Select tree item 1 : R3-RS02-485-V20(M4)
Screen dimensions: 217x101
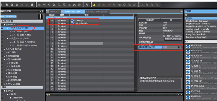(25, 46)
